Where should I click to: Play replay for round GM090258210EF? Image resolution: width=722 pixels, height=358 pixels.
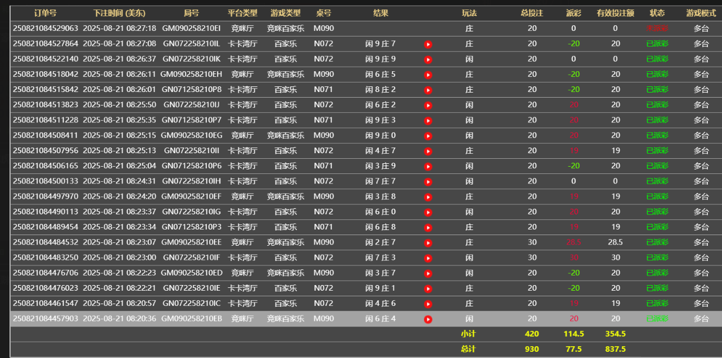[428, 197]
